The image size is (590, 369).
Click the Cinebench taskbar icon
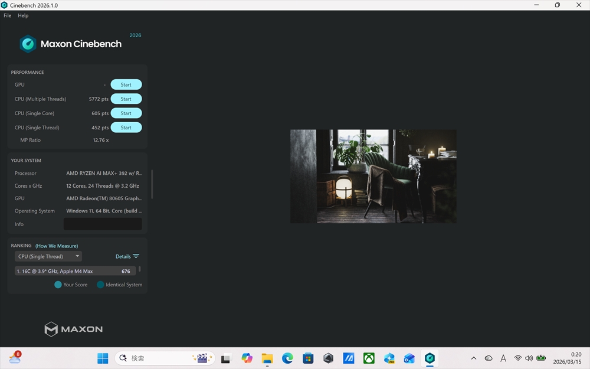point(430,358)
